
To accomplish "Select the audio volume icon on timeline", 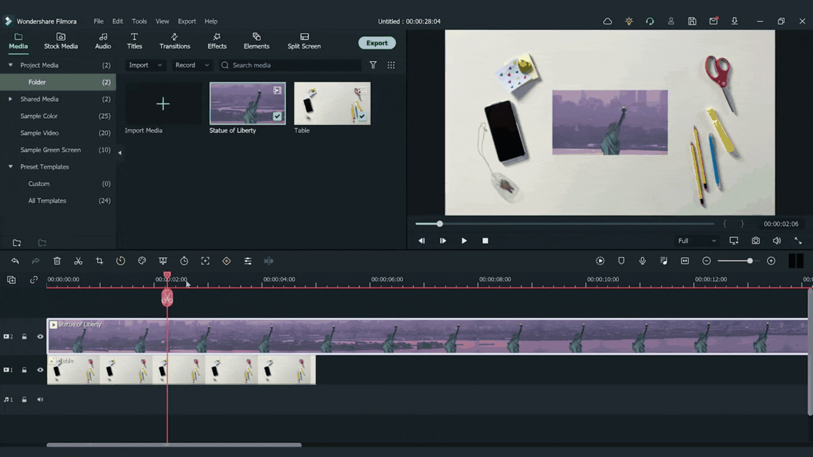I will 40,399.
